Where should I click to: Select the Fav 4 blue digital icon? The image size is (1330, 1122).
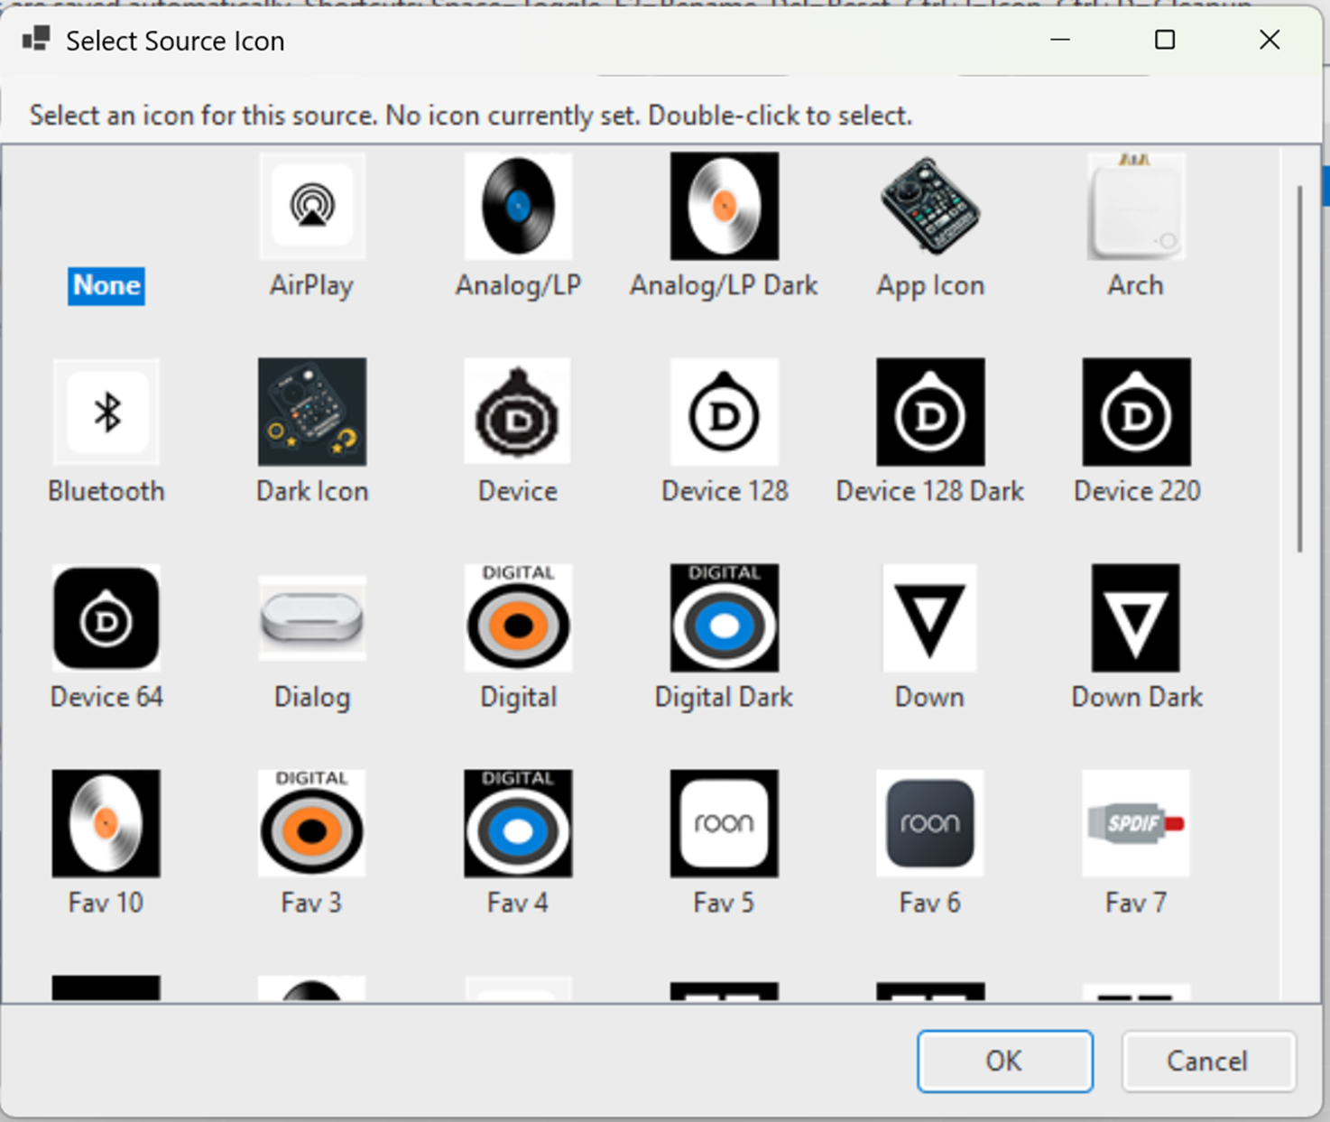click(518, 823)
